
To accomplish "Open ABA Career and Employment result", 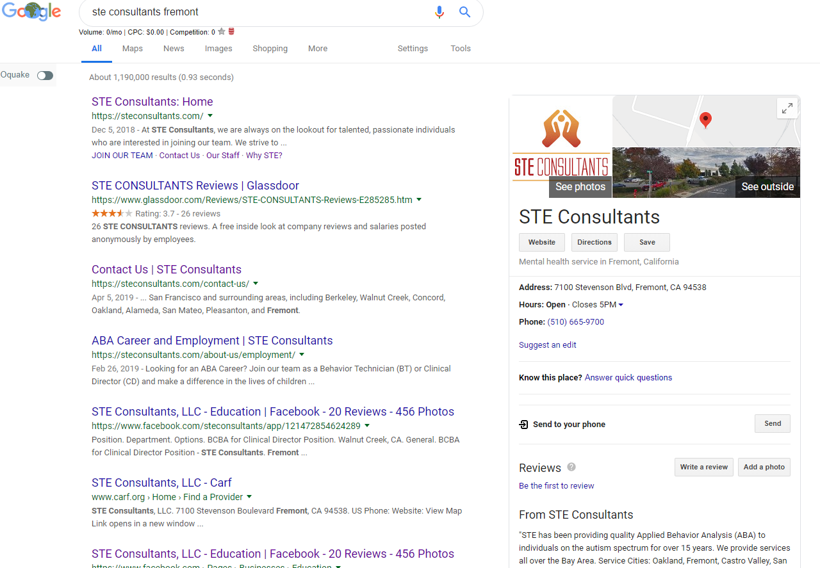I will click(x=212, y=341).
